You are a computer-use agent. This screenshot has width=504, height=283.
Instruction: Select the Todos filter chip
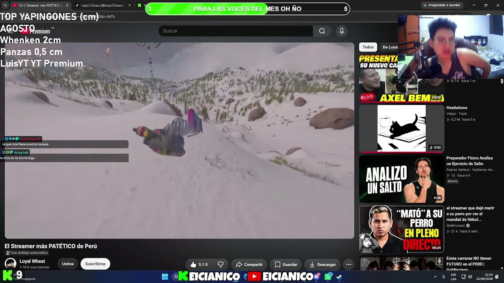coord(368,47)
